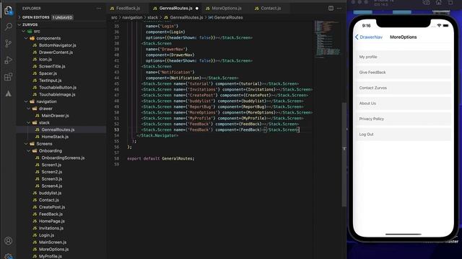The image size is (462, 259).
Task: Click the editor vertical scrollbar
Action: tap(344, 154)
